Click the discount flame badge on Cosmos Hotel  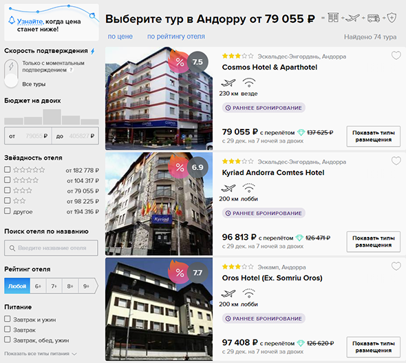[178, 61]
